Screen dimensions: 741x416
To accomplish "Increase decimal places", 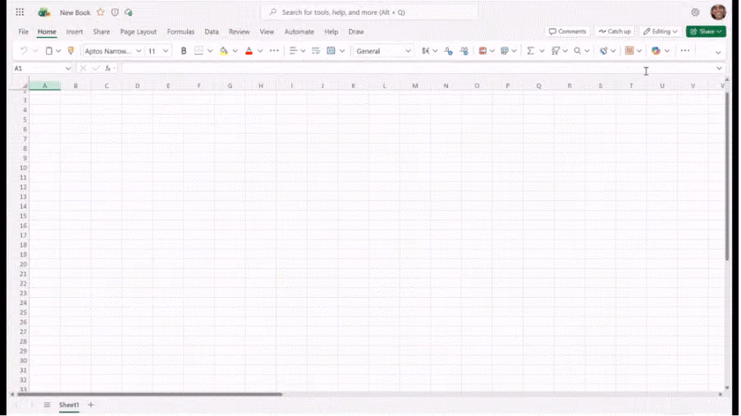I will (x=464, y=51).
